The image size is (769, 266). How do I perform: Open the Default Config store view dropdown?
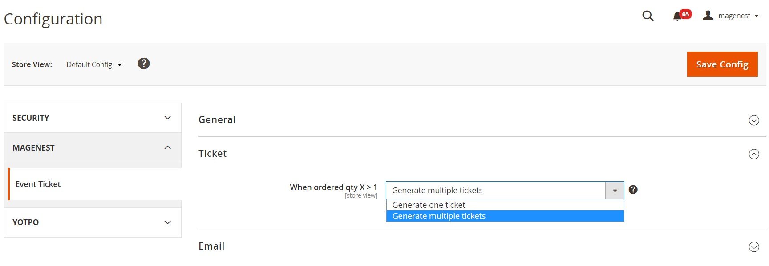click(94, 64)
